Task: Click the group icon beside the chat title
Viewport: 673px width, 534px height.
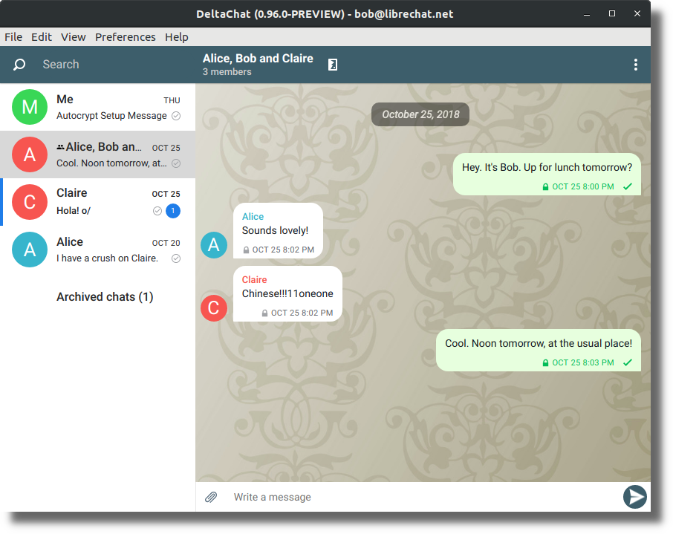Action: (x=332, y=65)
